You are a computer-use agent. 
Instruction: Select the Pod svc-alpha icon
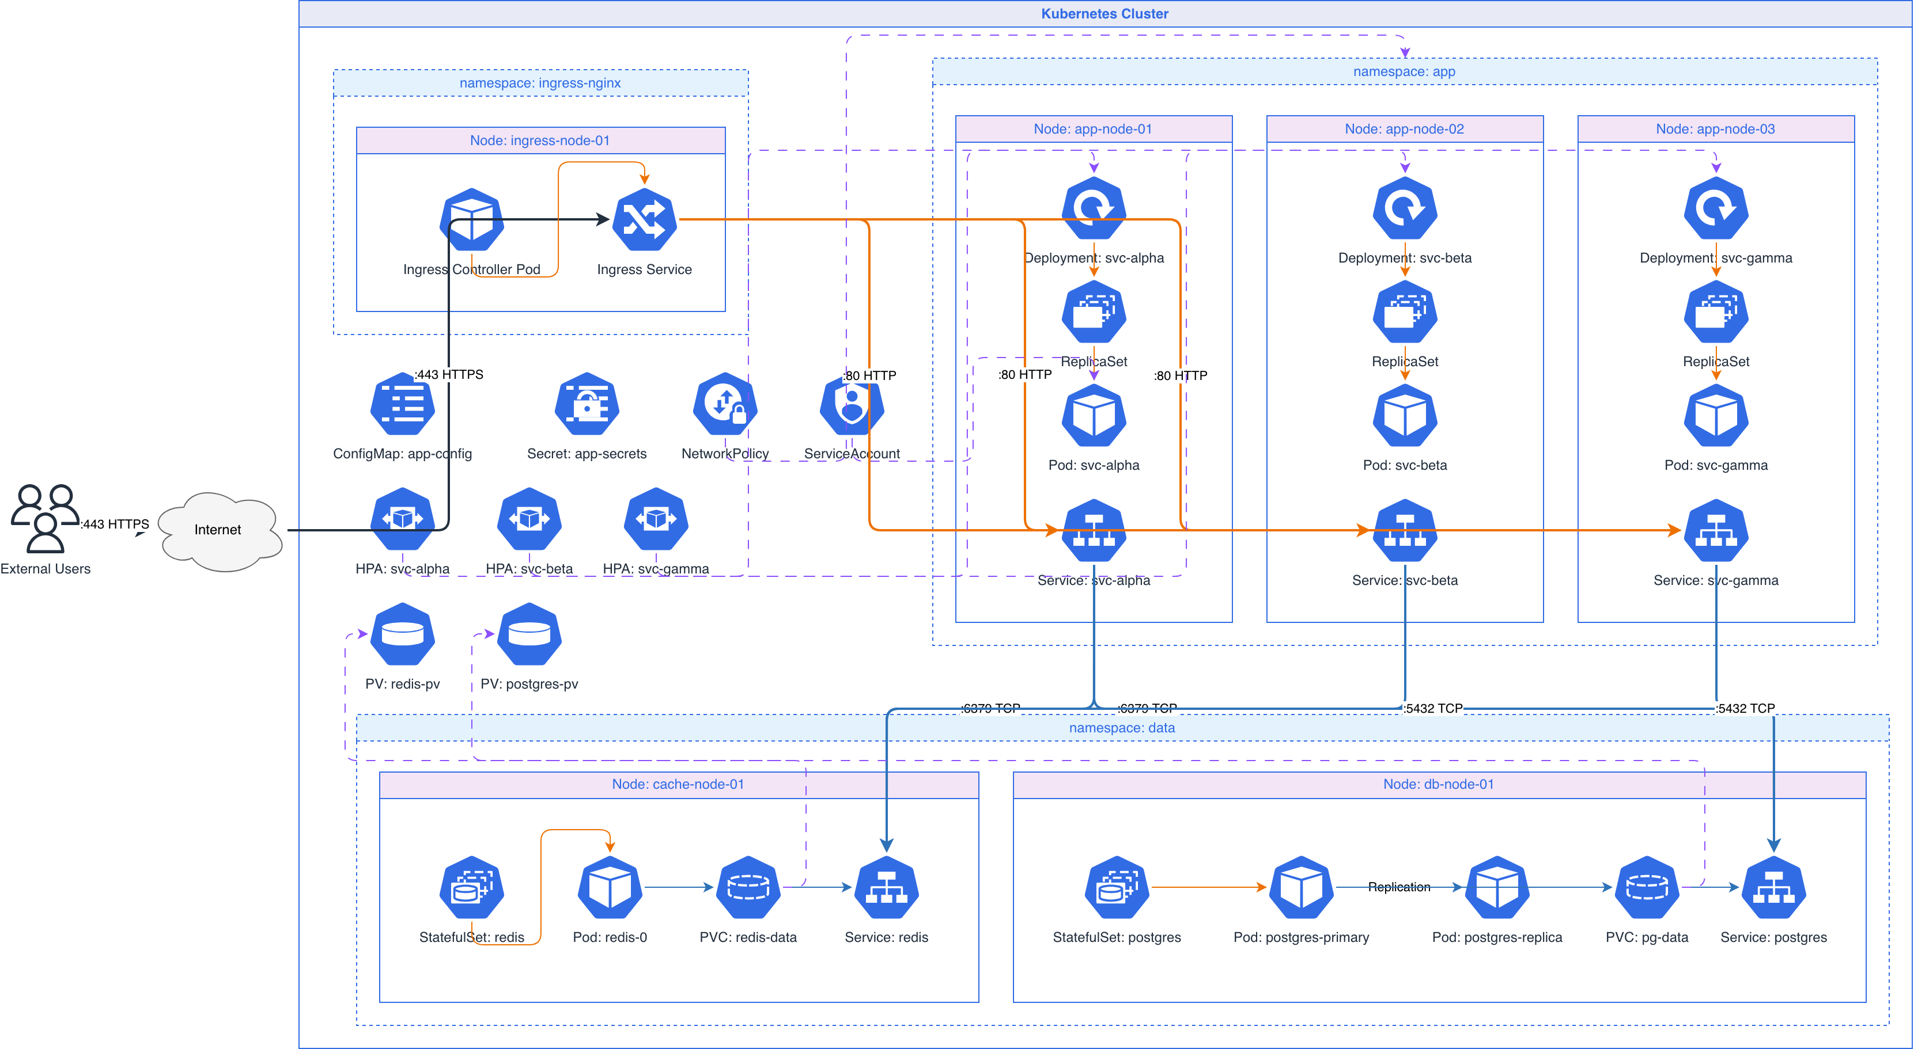(x=1094, y=415)
